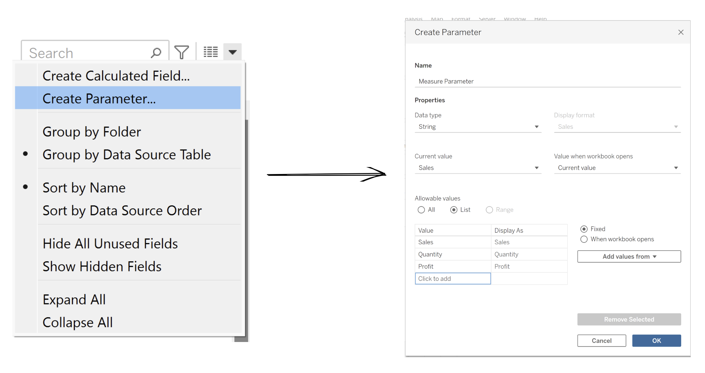Open the filter funnel icon

pos(181,52)
